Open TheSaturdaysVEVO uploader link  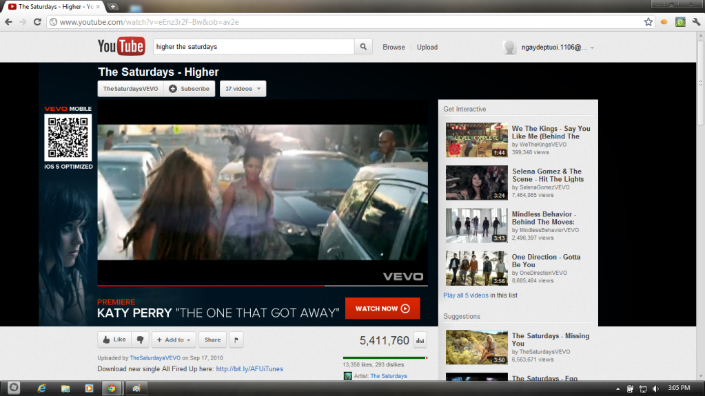click(155, 358)
